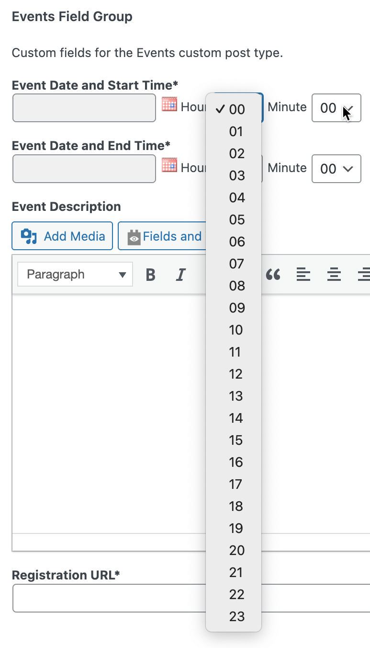Screen dimensions: 370x648
Task: Click the Add Media button
Action: (x=62, y=236)
